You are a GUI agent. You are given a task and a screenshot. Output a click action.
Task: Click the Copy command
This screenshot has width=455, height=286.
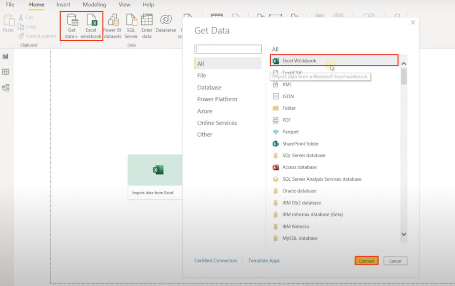[27, 27]
